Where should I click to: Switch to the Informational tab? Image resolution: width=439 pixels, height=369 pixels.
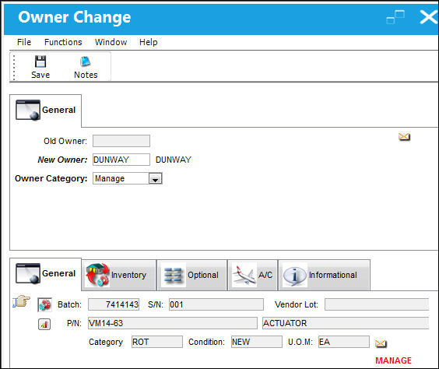[325, 275]
